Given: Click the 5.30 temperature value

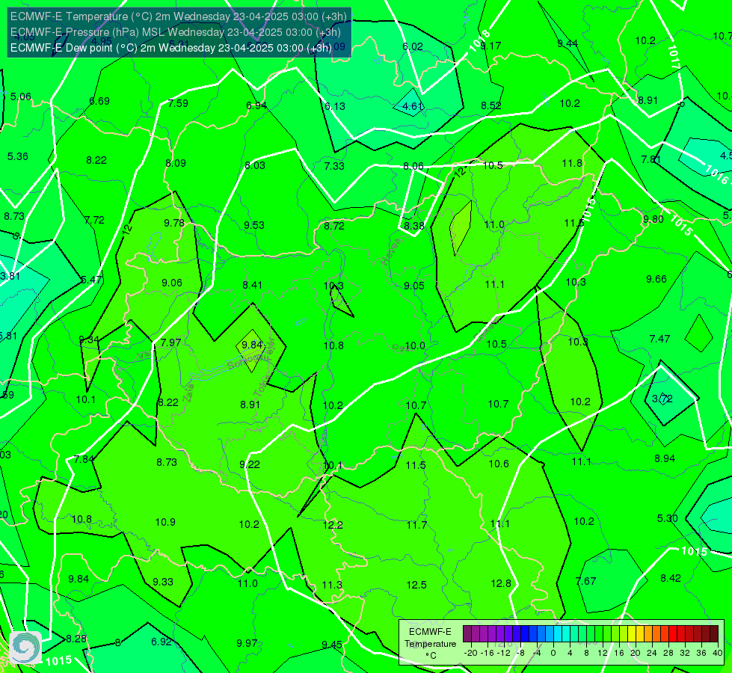Looking at the screenshot, I should tap(667, 518).
